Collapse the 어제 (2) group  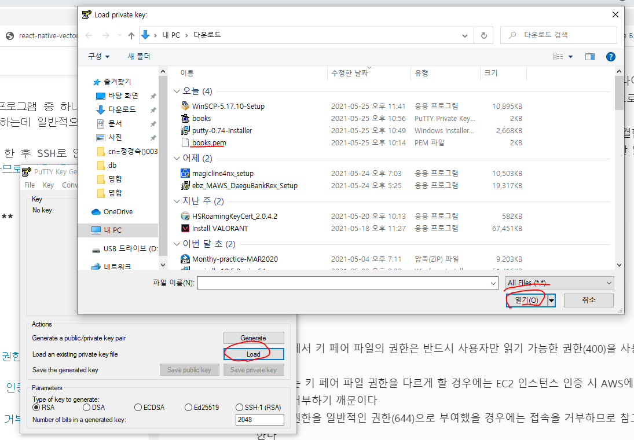pyautogui.click(x=177, y=158)
